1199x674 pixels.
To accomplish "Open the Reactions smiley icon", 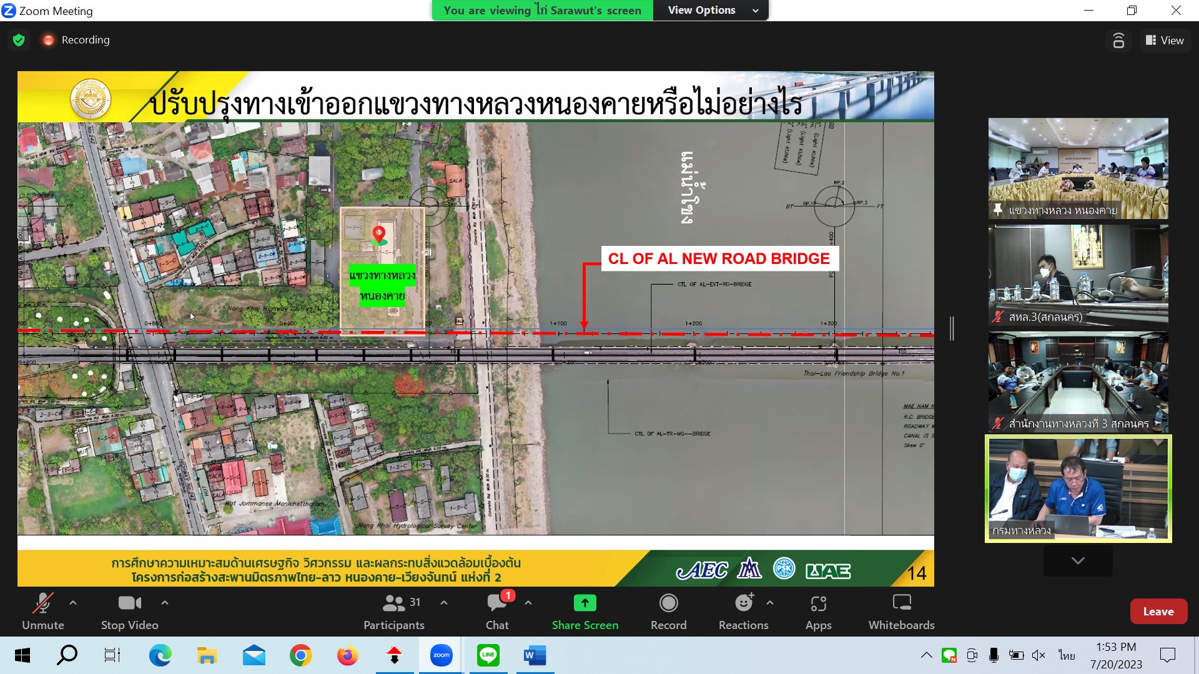I will tap(743, 603).
